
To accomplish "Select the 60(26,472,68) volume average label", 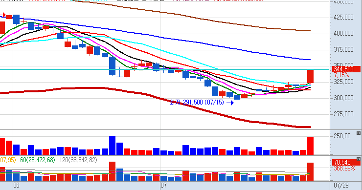I will [x=38, y=160].
